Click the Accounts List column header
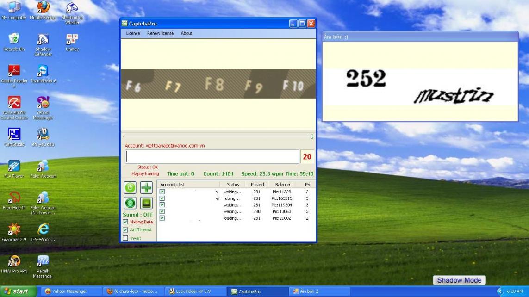 click(188, 185)
